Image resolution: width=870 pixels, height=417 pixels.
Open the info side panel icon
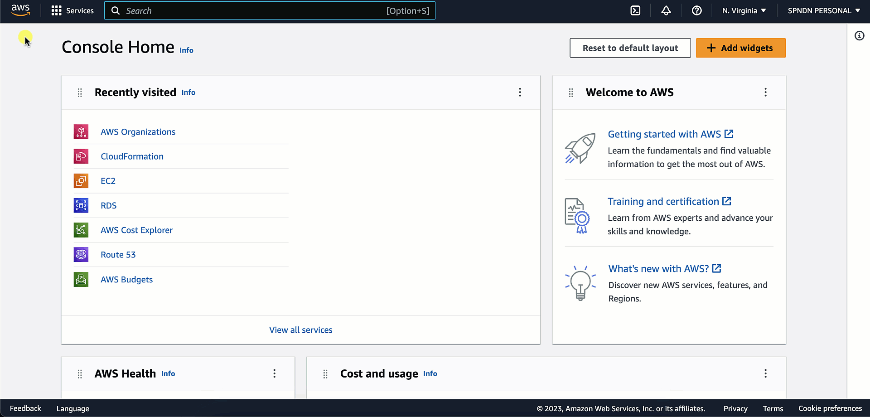859,36
